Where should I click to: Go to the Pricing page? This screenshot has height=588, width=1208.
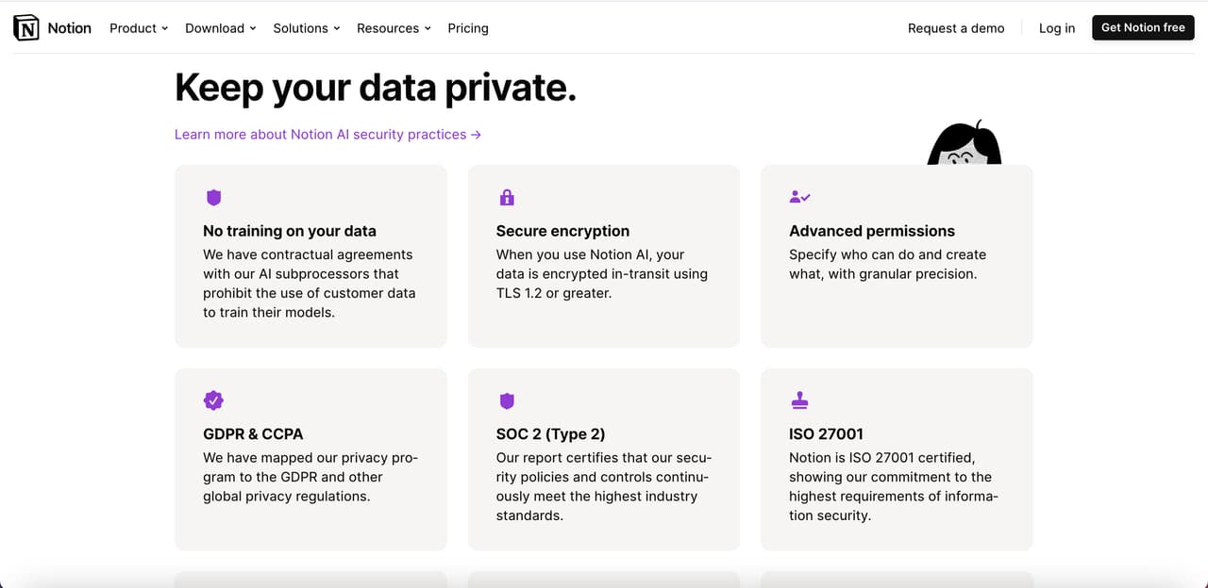click(468, 28)
